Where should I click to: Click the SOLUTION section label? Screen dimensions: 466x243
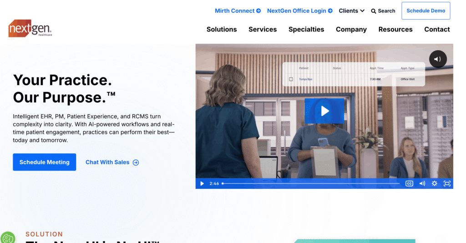pyautogui.click(x=44, y=234)
